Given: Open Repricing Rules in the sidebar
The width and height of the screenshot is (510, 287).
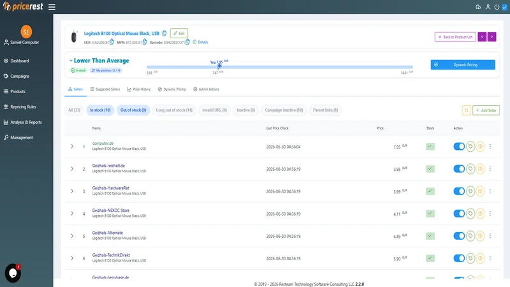Looking at the screenshot, I should click(23, 107).
